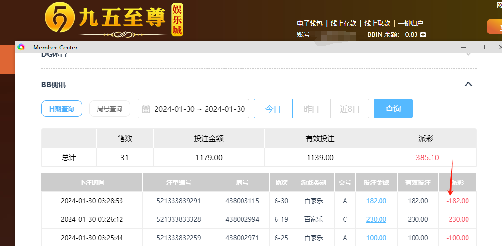Click the plus icon beside BBIN balance
This screenshot has height=246, width=502.
coord(423,34)
